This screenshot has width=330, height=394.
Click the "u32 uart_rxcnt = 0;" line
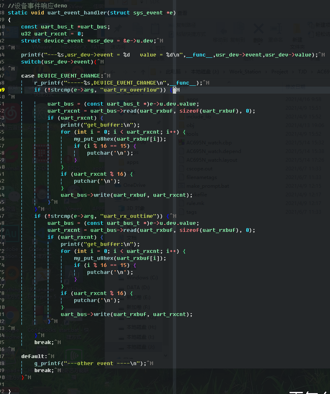pos(52,34)
